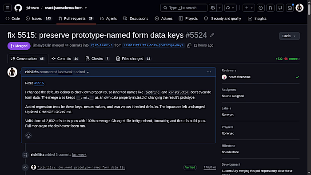The width and height of the screenshot is (311, 175).
Task: Open the Actions tab
Action: tap(163, 19)
